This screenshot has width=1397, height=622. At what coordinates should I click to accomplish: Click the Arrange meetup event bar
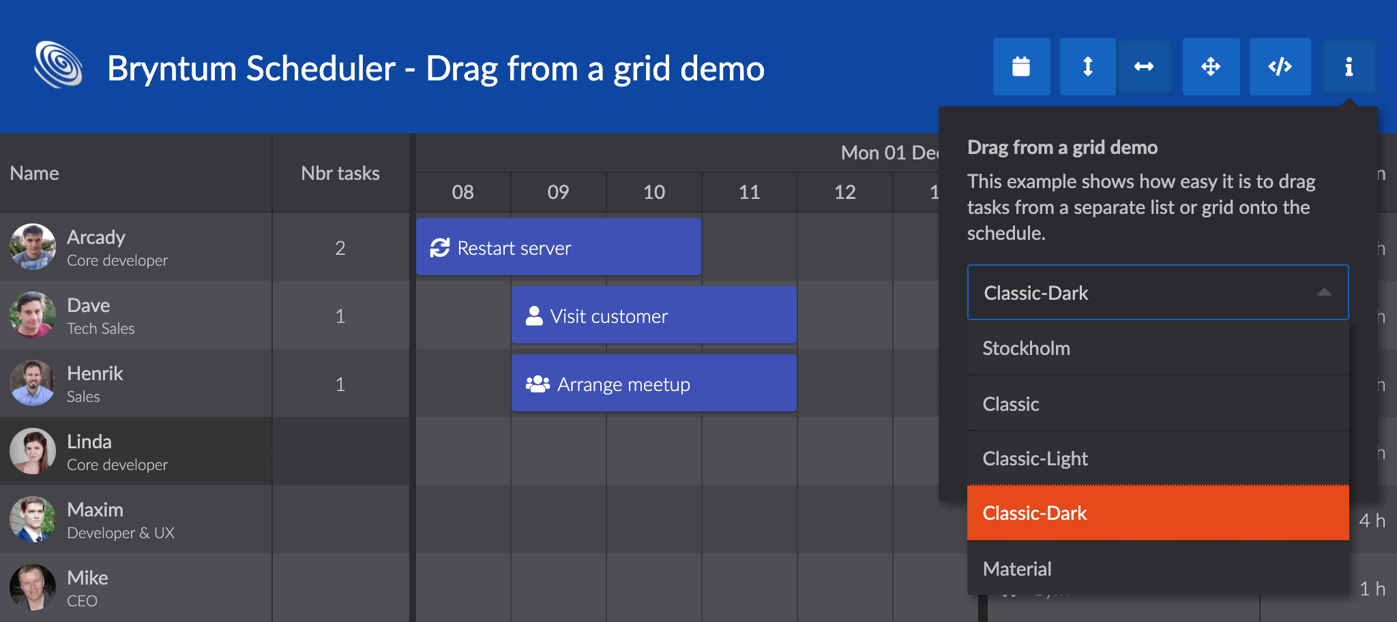click(653, 384)
